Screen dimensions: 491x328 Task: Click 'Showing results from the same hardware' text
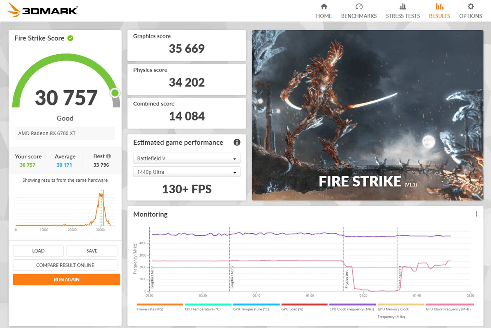(x=65, y=180)
